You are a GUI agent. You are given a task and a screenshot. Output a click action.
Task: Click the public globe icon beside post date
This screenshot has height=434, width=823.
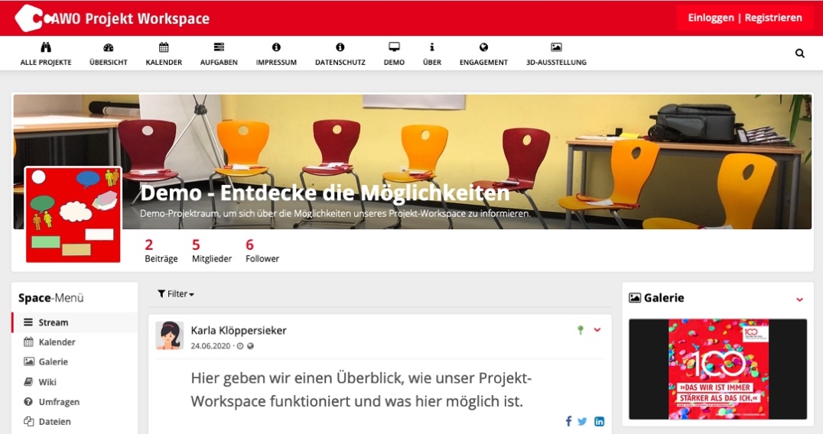pyautogui.click(x=250, y=346)
